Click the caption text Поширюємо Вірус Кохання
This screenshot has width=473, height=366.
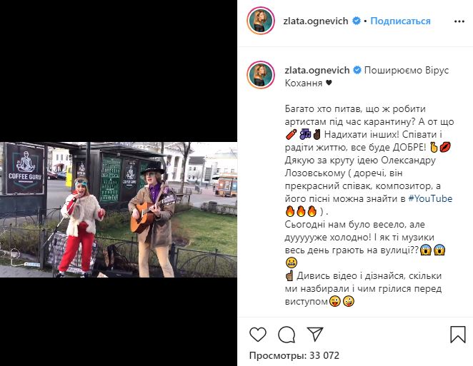367,76
